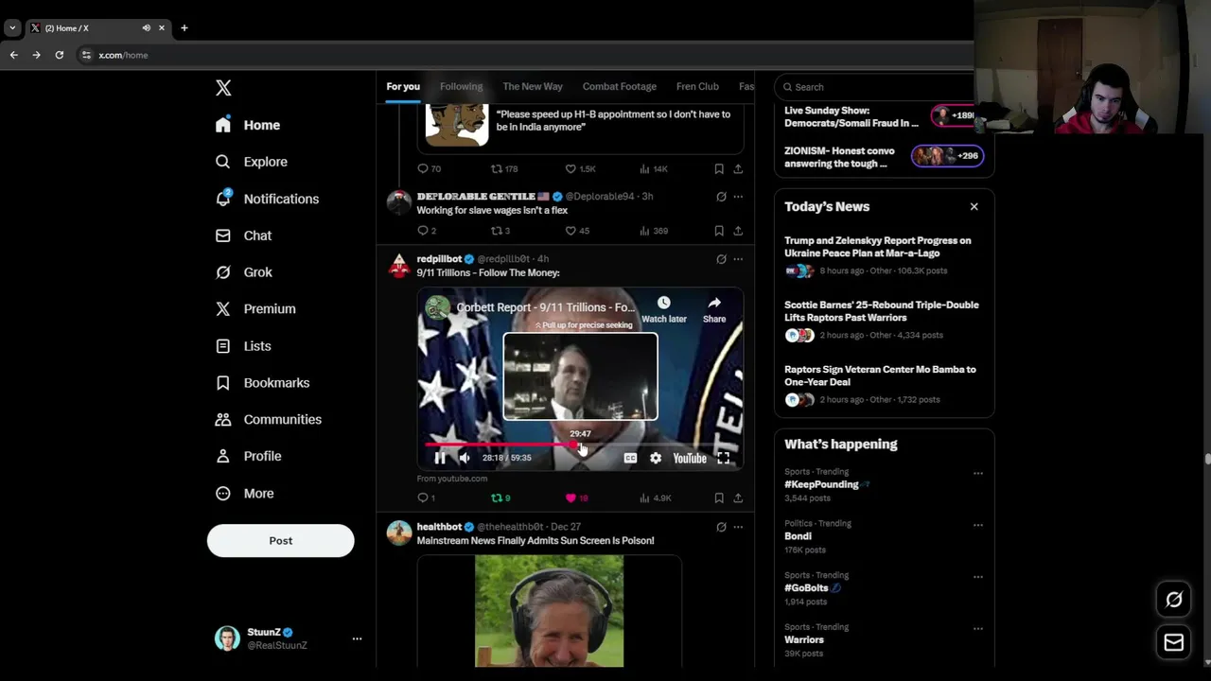
Task: Click the video progress bar
Action: coord(580,444)
